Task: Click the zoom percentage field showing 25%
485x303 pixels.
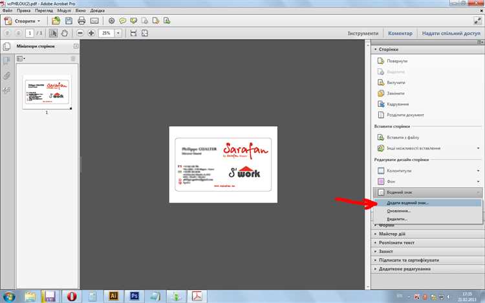Action: pos(107,33)
